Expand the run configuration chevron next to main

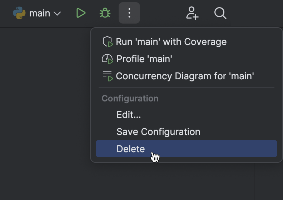click(x=57, y=14)
